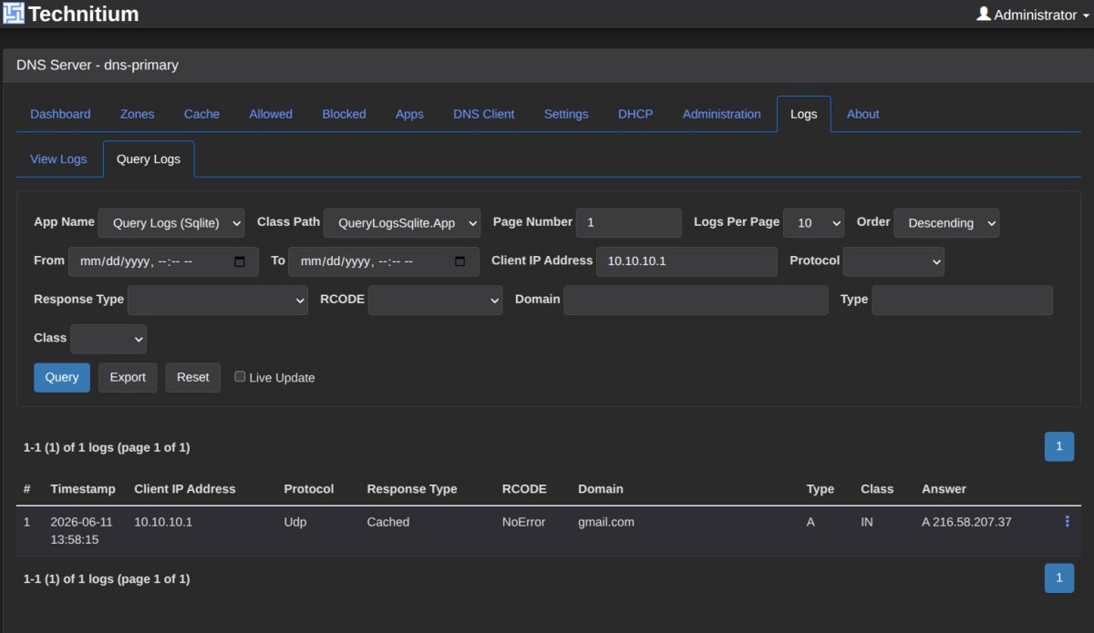
Task: Click the blue Query button
Action: [62, 377]
